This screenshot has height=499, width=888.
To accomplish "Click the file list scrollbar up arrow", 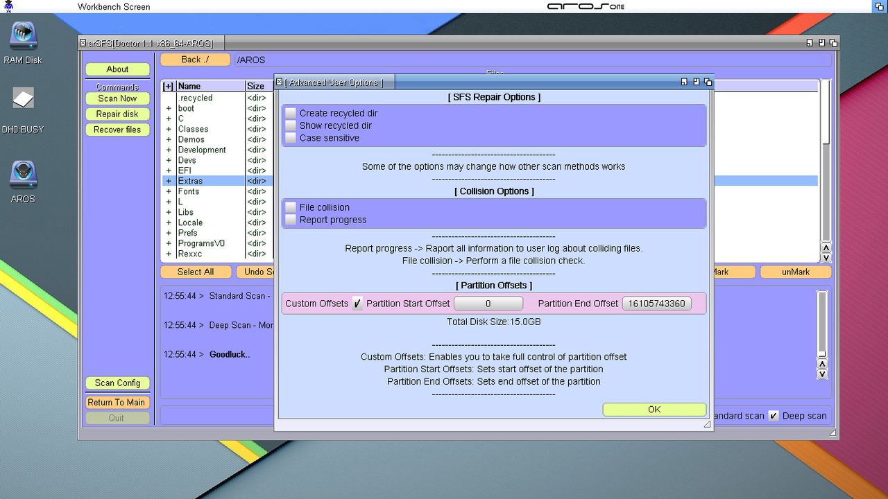I will [826, 248].
